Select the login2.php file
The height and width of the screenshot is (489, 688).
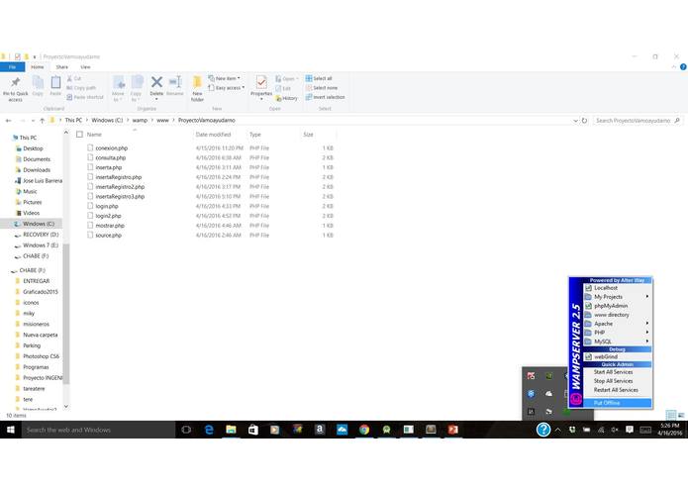[108, 216]
